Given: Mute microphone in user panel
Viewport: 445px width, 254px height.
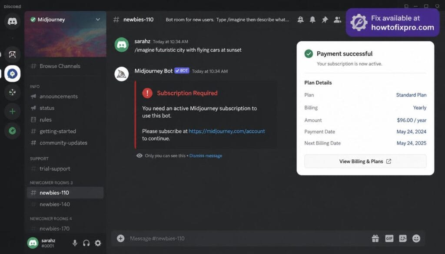Looking at the screenshot, I should 75,243.
